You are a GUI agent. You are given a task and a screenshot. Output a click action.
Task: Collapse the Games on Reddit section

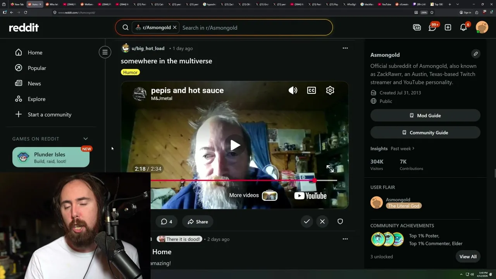click(x=86, y=139)
